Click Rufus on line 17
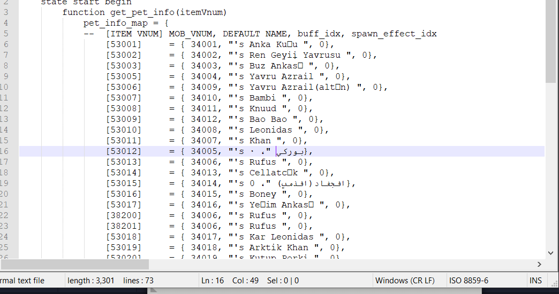 click(x=262, y=162)
